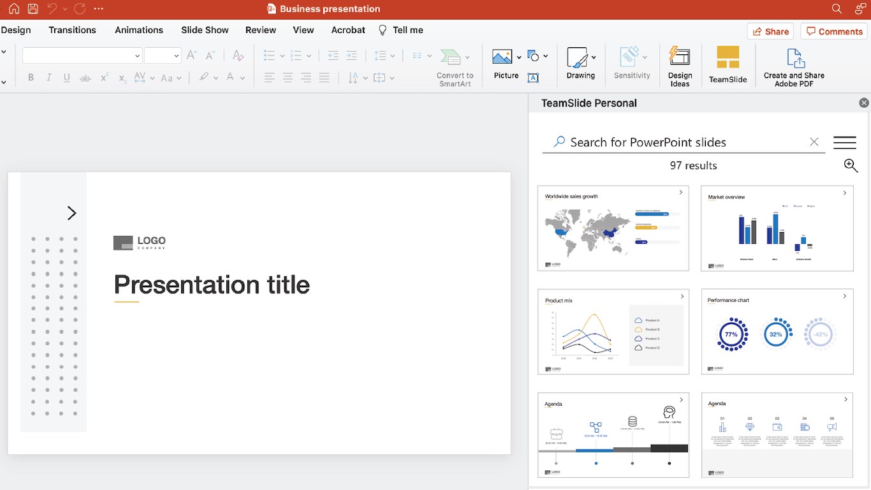The image size is (871, 490).
Task: Click the Save icon in title bar
Action: 33,9
